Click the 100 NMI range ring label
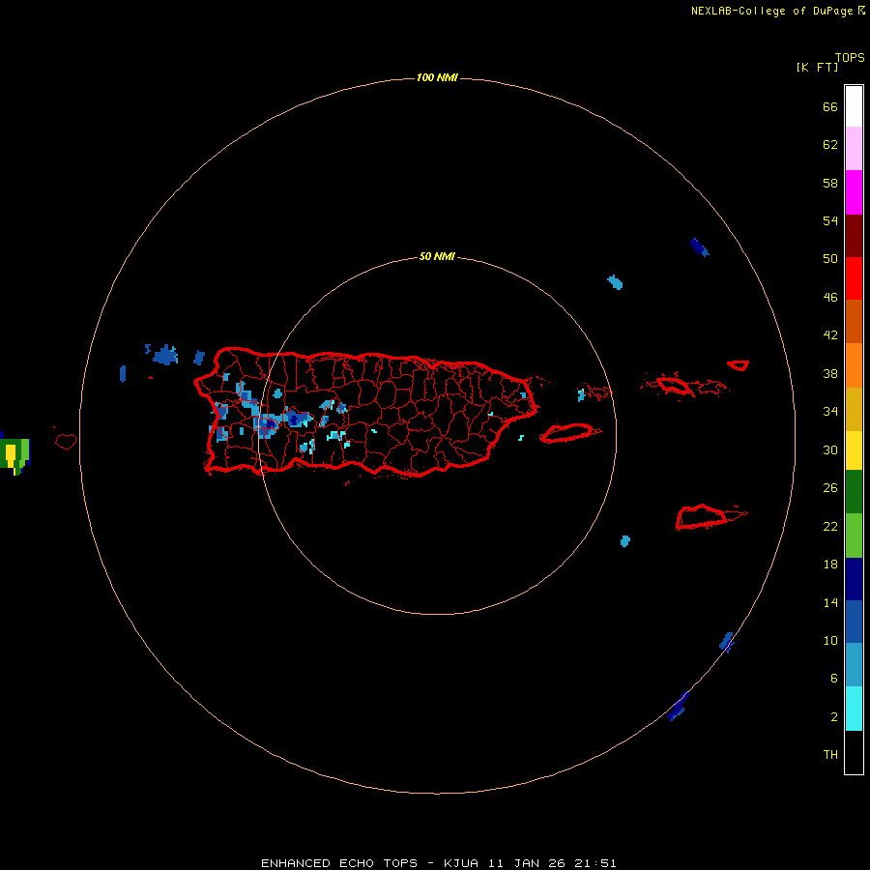Viewport: 870px width, 870px height. point(437,77)
